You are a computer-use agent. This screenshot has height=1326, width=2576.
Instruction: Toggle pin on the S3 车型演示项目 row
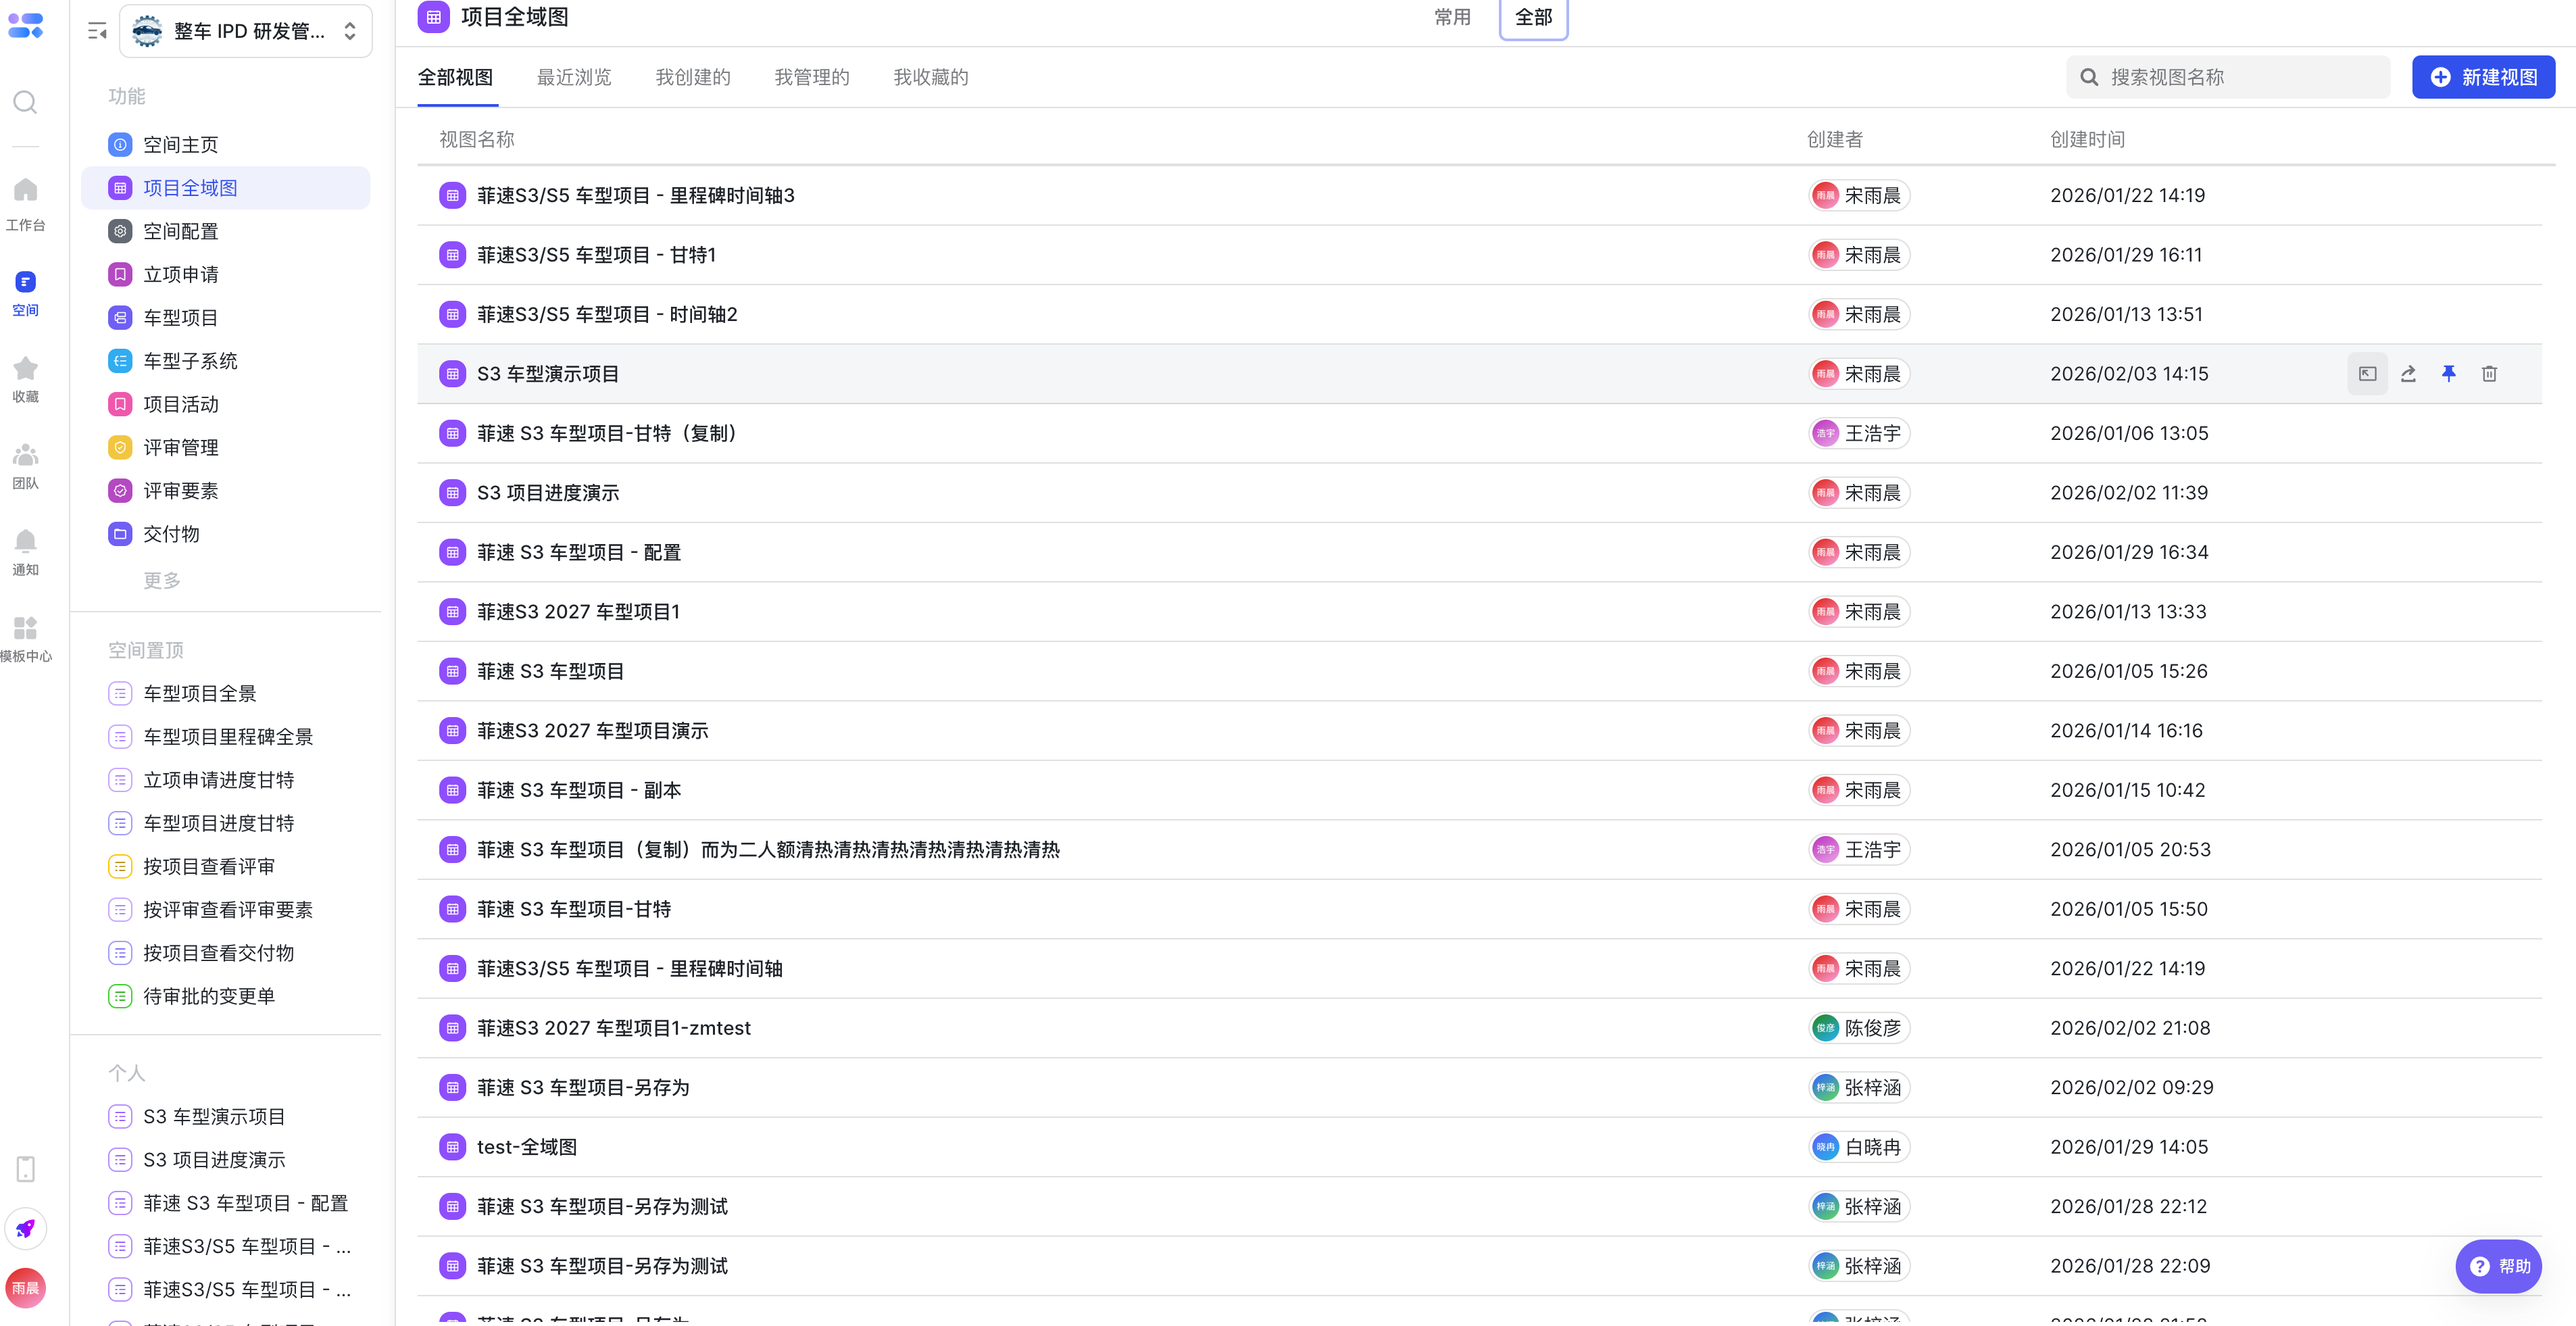pos(2448,374)
